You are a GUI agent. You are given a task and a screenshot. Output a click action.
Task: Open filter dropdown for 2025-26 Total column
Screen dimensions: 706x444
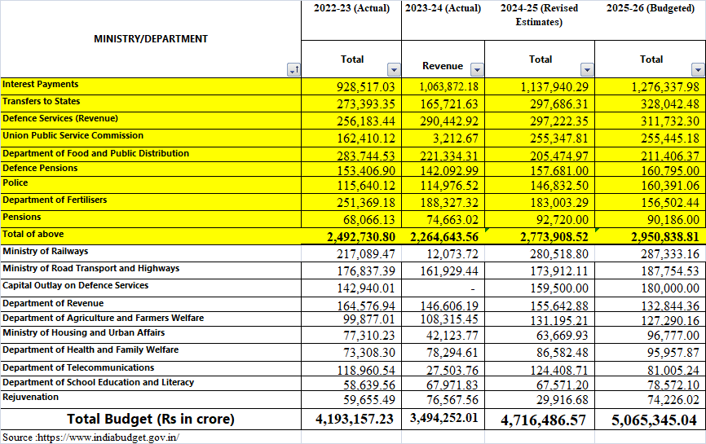(x=698, y=70)
